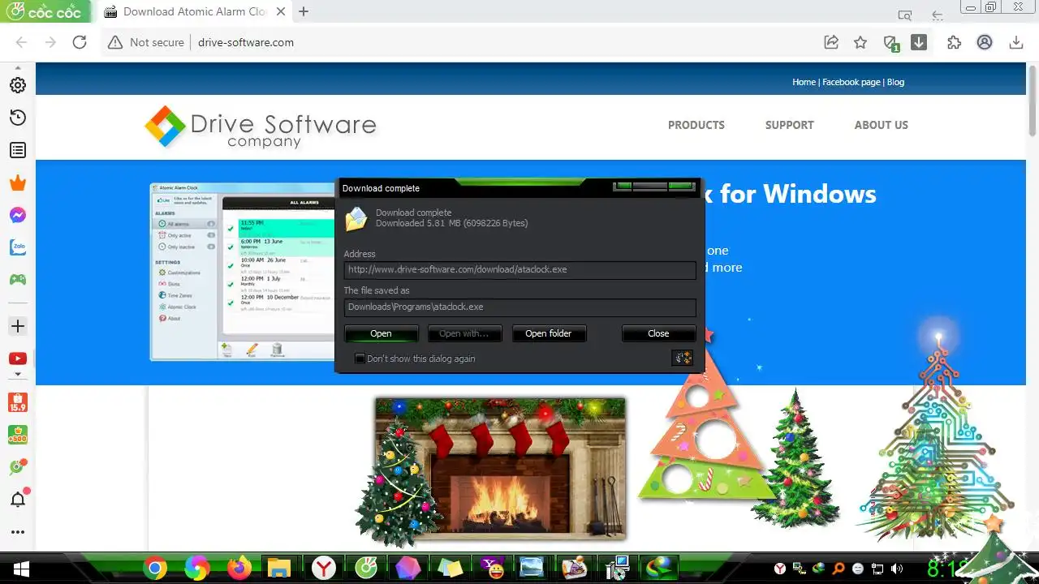Click the dark download arrow extension icon
The height and width of the screenshot is (584, 1039).
click(919, 42)
